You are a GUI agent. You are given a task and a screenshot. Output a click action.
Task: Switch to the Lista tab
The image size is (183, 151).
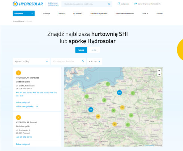click(94, 50)
